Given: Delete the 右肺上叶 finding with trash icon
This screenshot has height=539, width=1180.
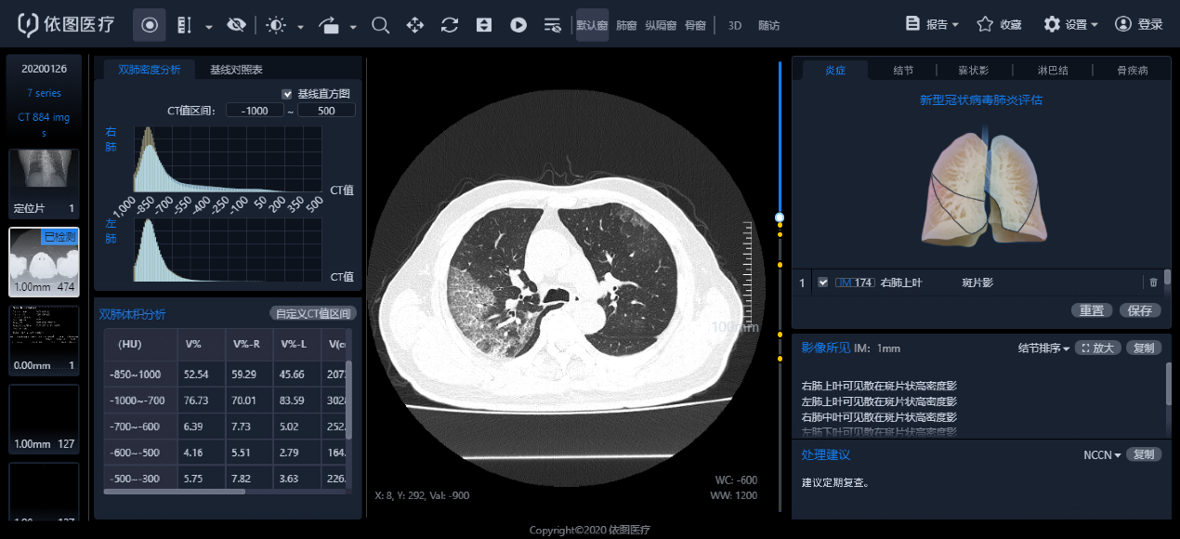Looking at the screenshot, I should click(x=1153, y=283).
